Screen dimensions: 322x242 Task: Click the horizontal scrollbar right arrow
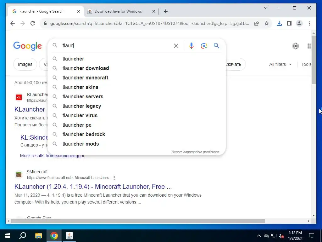(x=308, y=221)
